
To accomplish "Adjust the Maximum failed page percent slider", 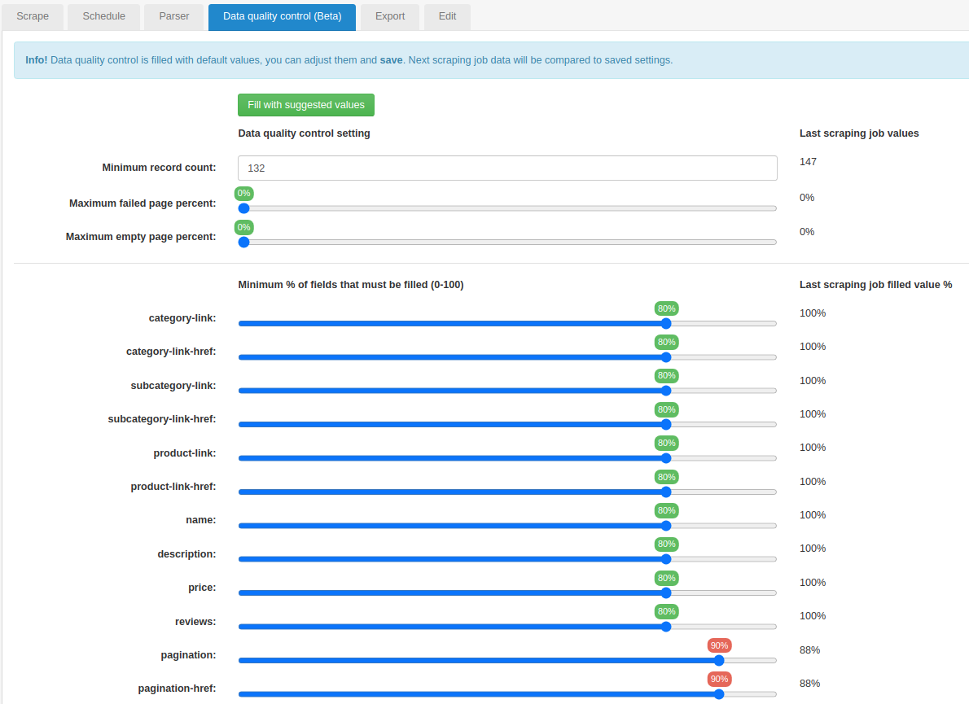I will point(243,208).
